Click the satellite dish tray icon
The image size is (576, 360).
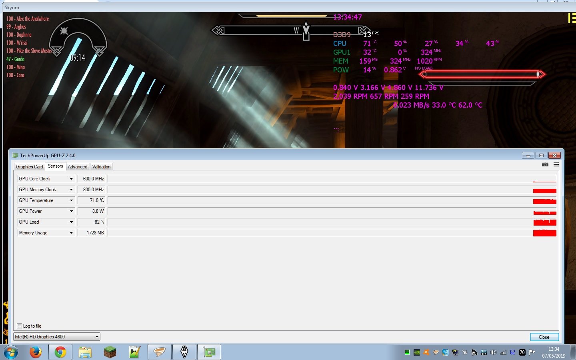(x=474, y=352)
